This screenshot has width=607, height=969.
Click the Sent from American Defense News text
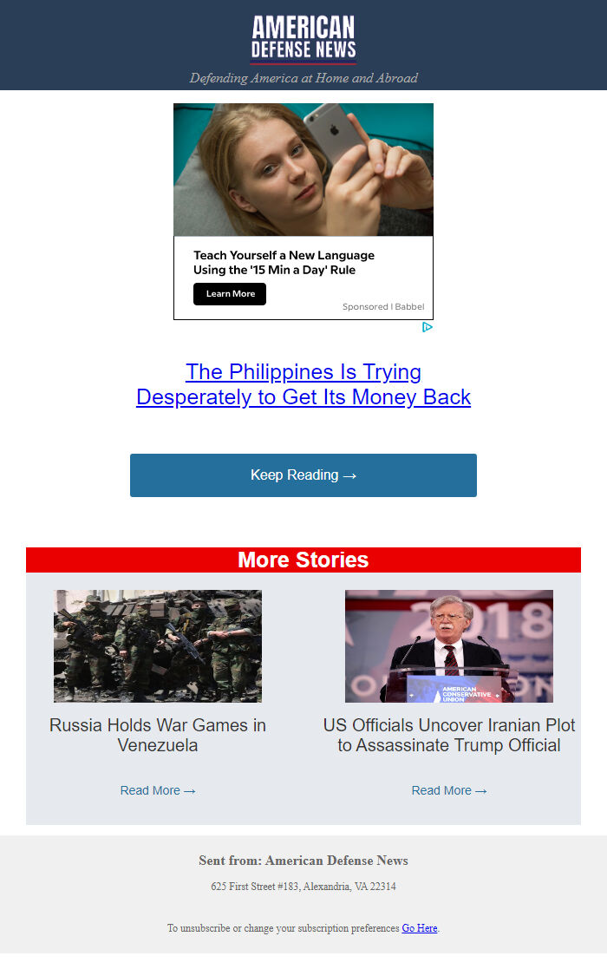tap(303, 861)
